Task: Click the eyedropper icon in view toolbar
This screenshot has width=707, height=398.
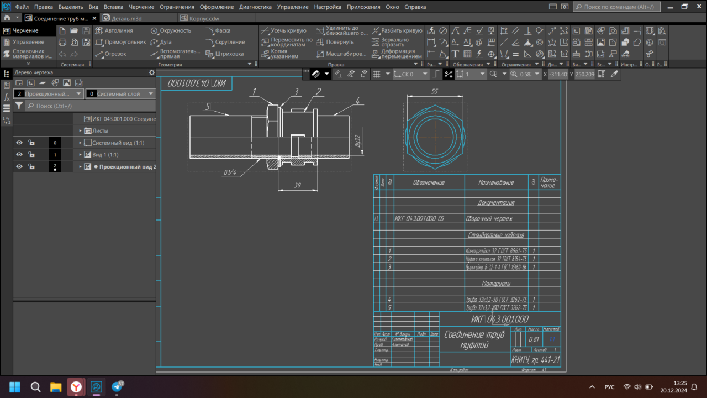Action: 614,74
